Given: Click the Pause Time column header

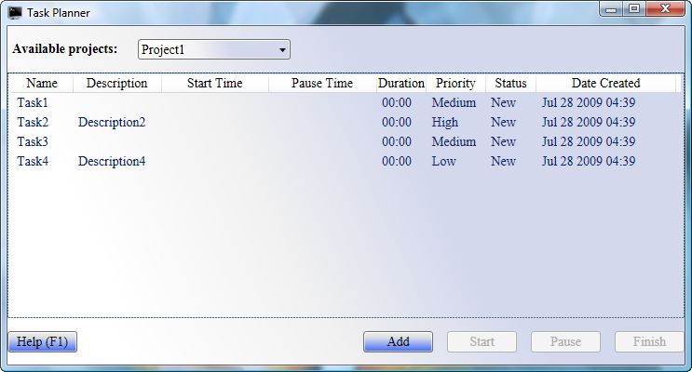Looking at the screenshot, I should click(321, 84).
